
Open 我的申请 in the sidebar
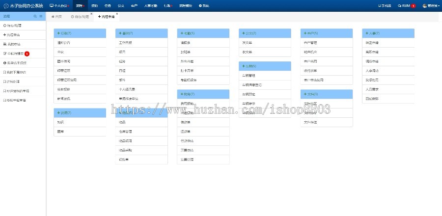(x=23, y=44)
